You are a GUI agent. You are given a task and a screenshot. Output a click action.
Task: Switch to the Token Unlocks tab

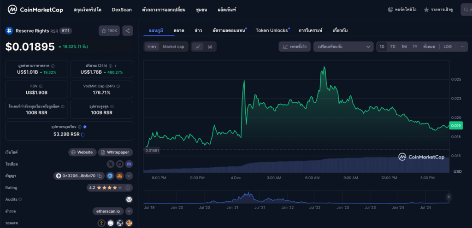(x=272, y=30)
